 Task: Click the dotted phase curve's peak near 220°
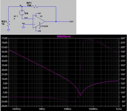[x=88, y=39]
